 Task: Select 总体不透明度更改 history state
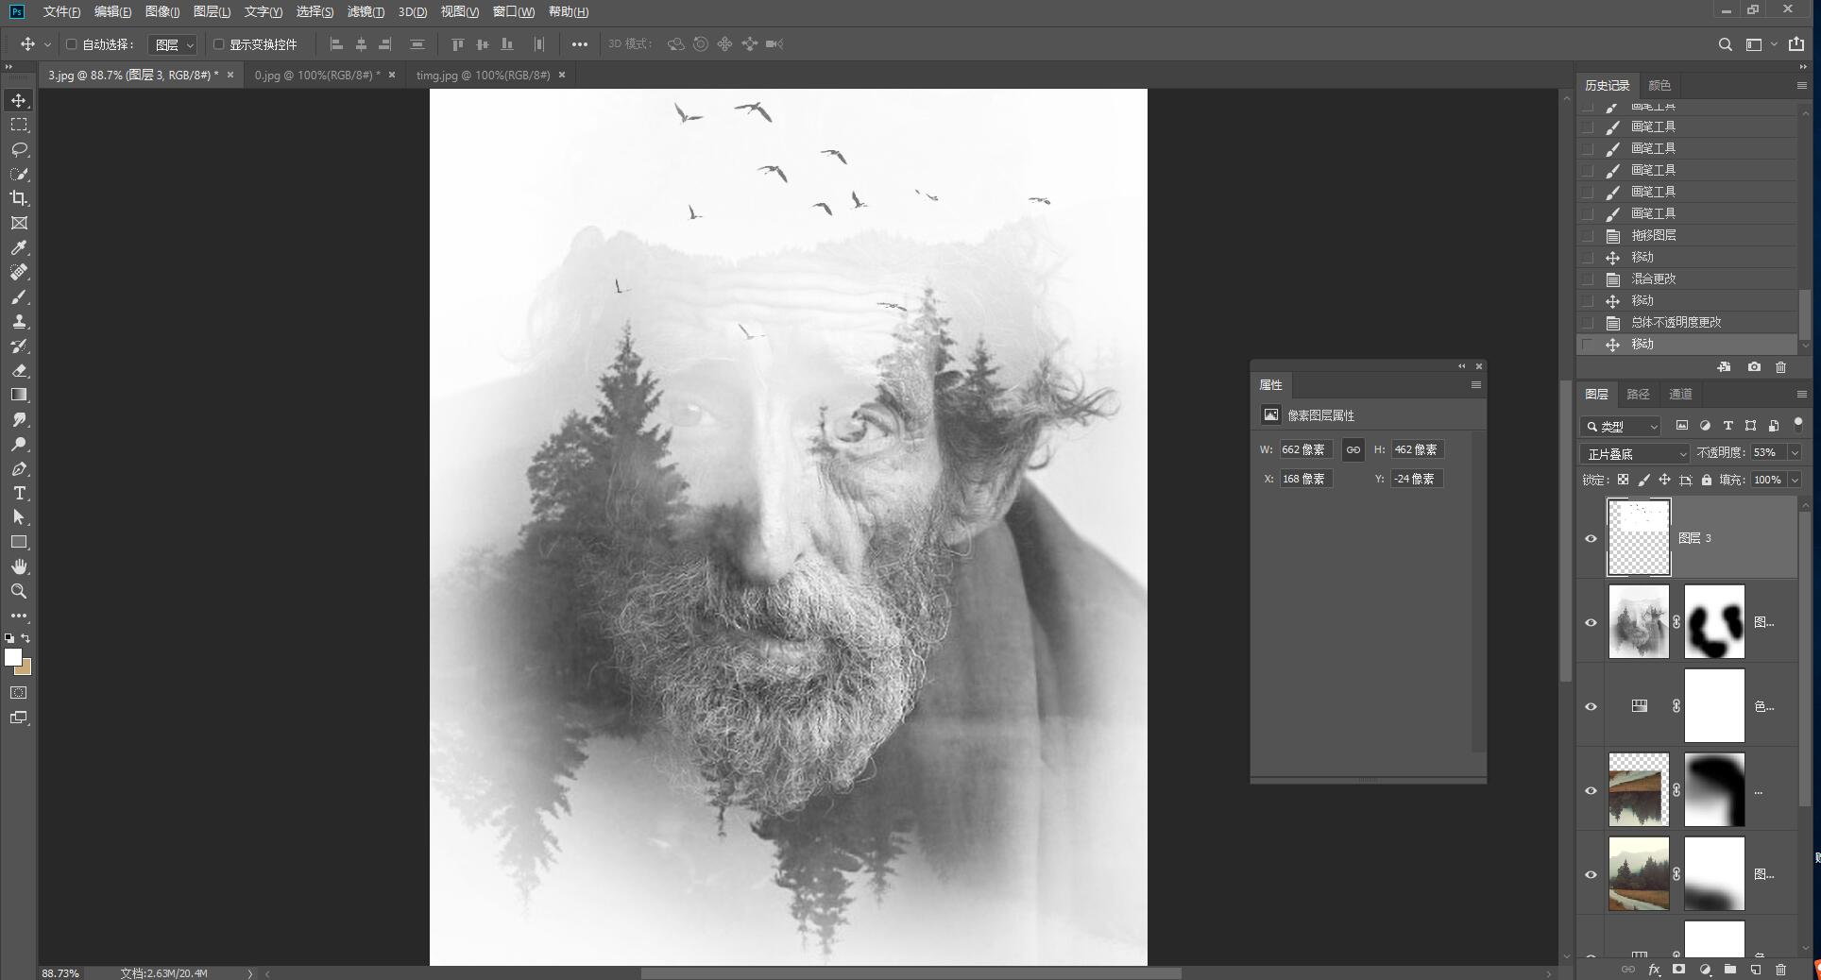1687,323
